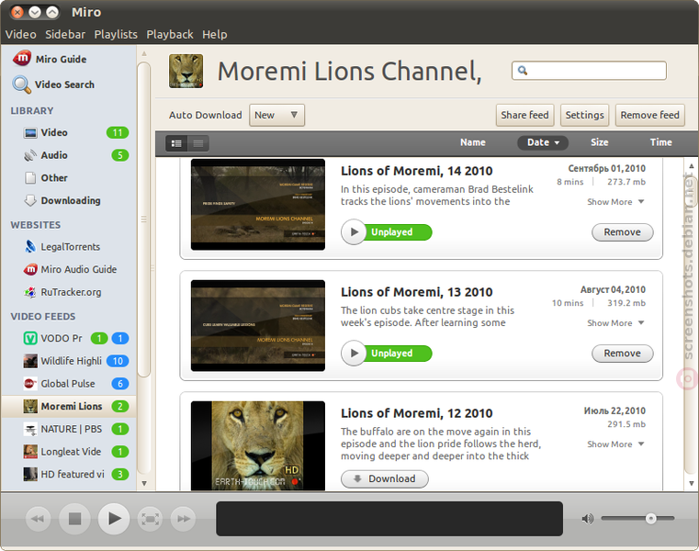Remove Lions of Moremi, 13 2010
The image size is (699, 551).
tap(623, 353)
